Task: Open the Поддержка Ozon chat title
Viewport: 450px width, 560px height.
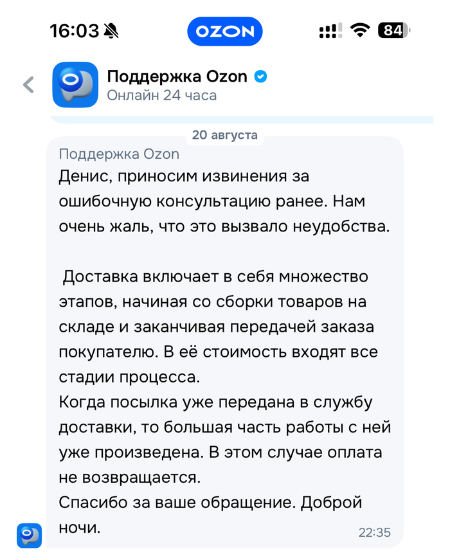Action: [x=177, y=77]
